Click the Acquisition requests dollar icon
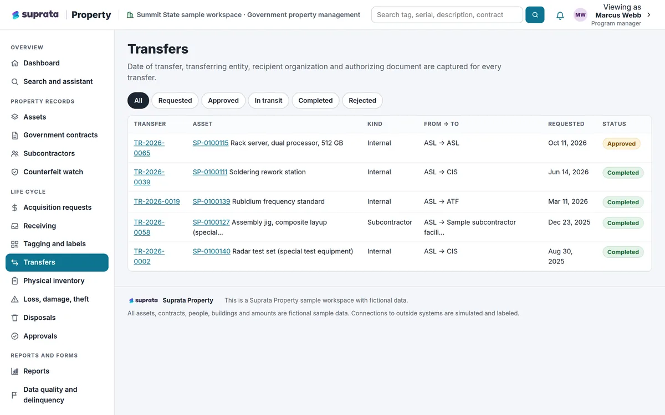This screenshot has height=415, width=665. tap(15, 207)
